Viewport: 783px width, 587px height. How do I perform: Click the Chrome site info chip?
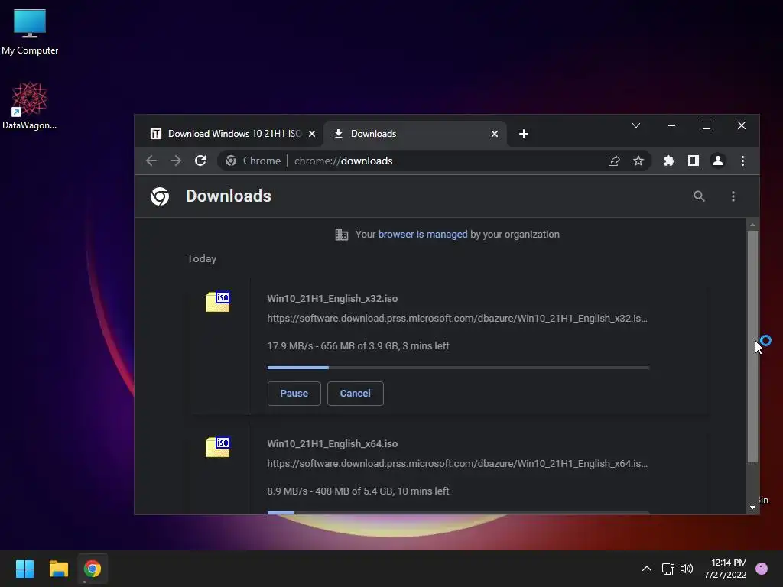[x=253, y=161]
